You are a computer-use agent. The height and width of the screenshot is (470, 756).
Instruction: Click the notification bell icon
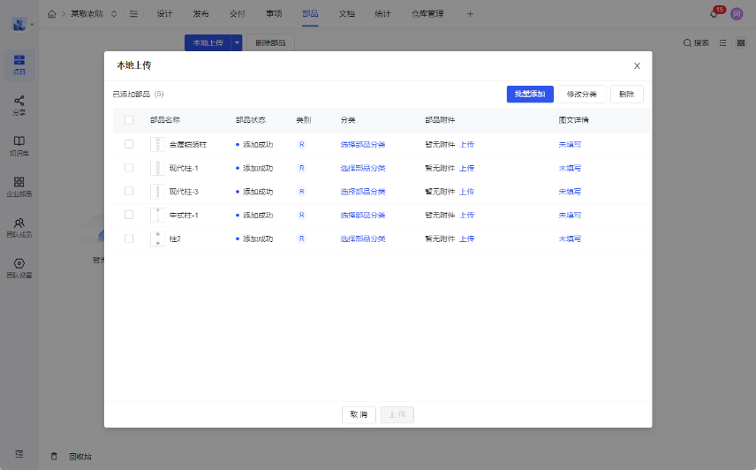coord(714,14)
